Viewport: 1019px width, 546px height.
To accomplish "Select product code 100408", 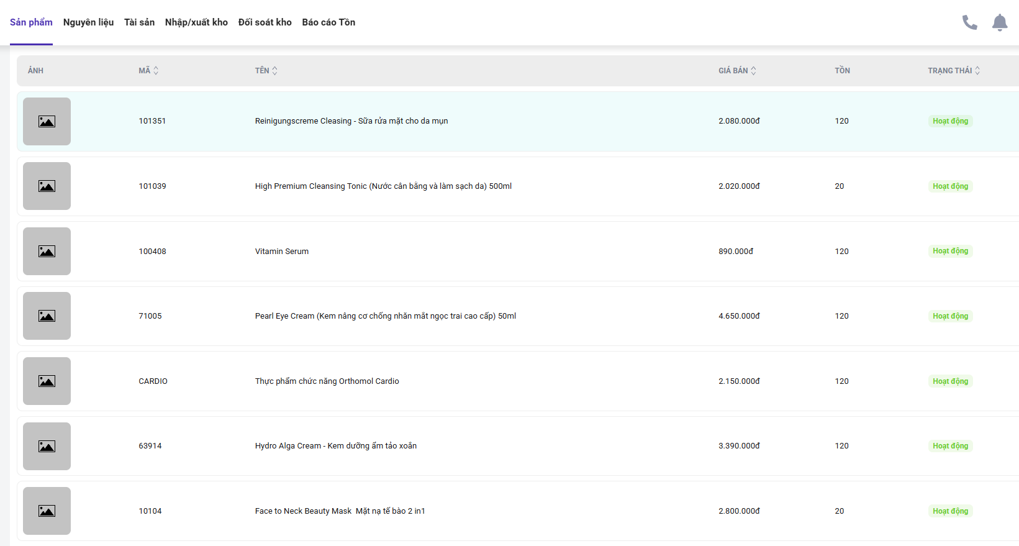I will (x=152, y=252).
